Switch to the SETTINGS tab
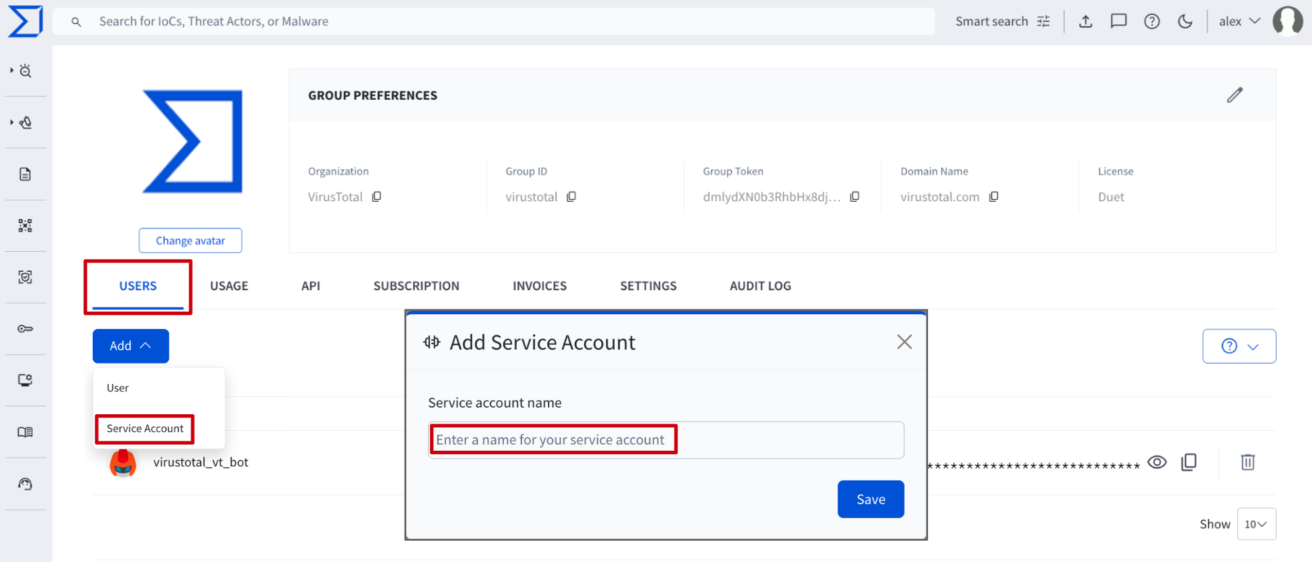The width and height of the screenshot is (1312, 562). click(x=649, y=286)
